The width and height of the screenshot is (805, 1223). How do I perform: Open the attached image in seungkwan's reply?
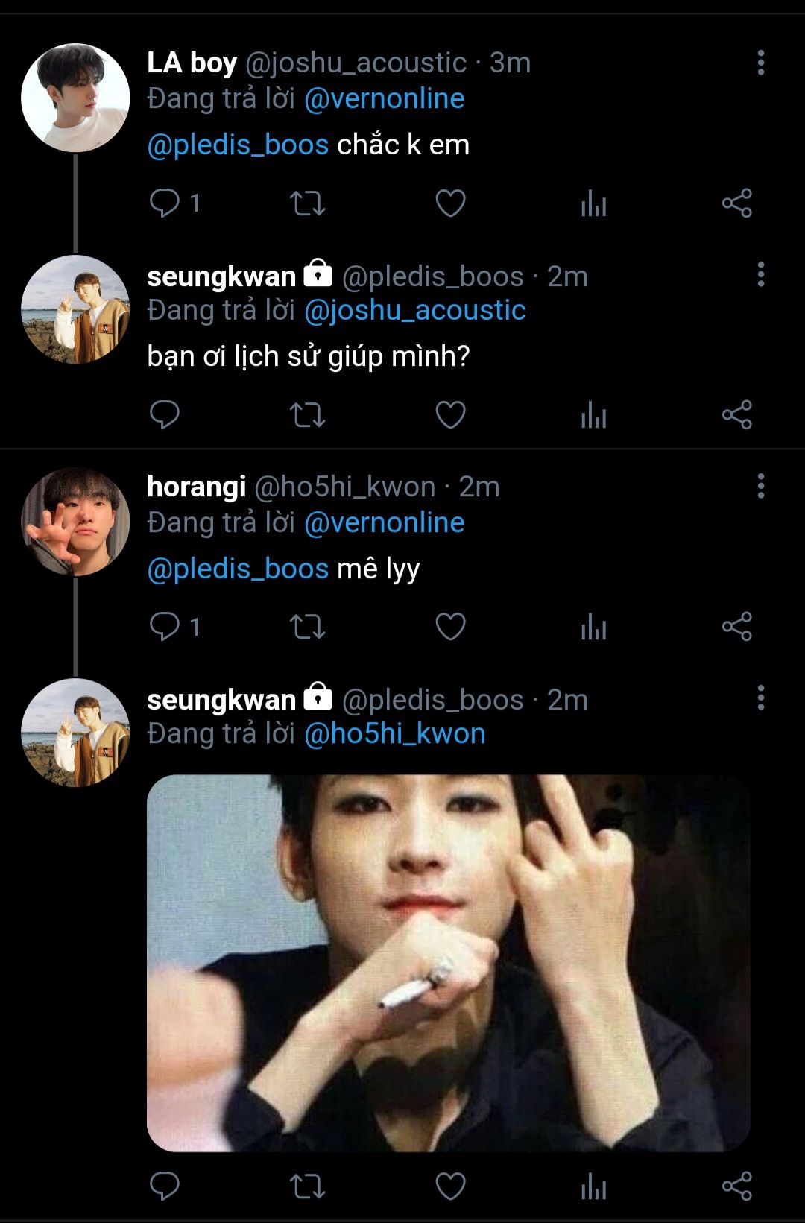448,963
